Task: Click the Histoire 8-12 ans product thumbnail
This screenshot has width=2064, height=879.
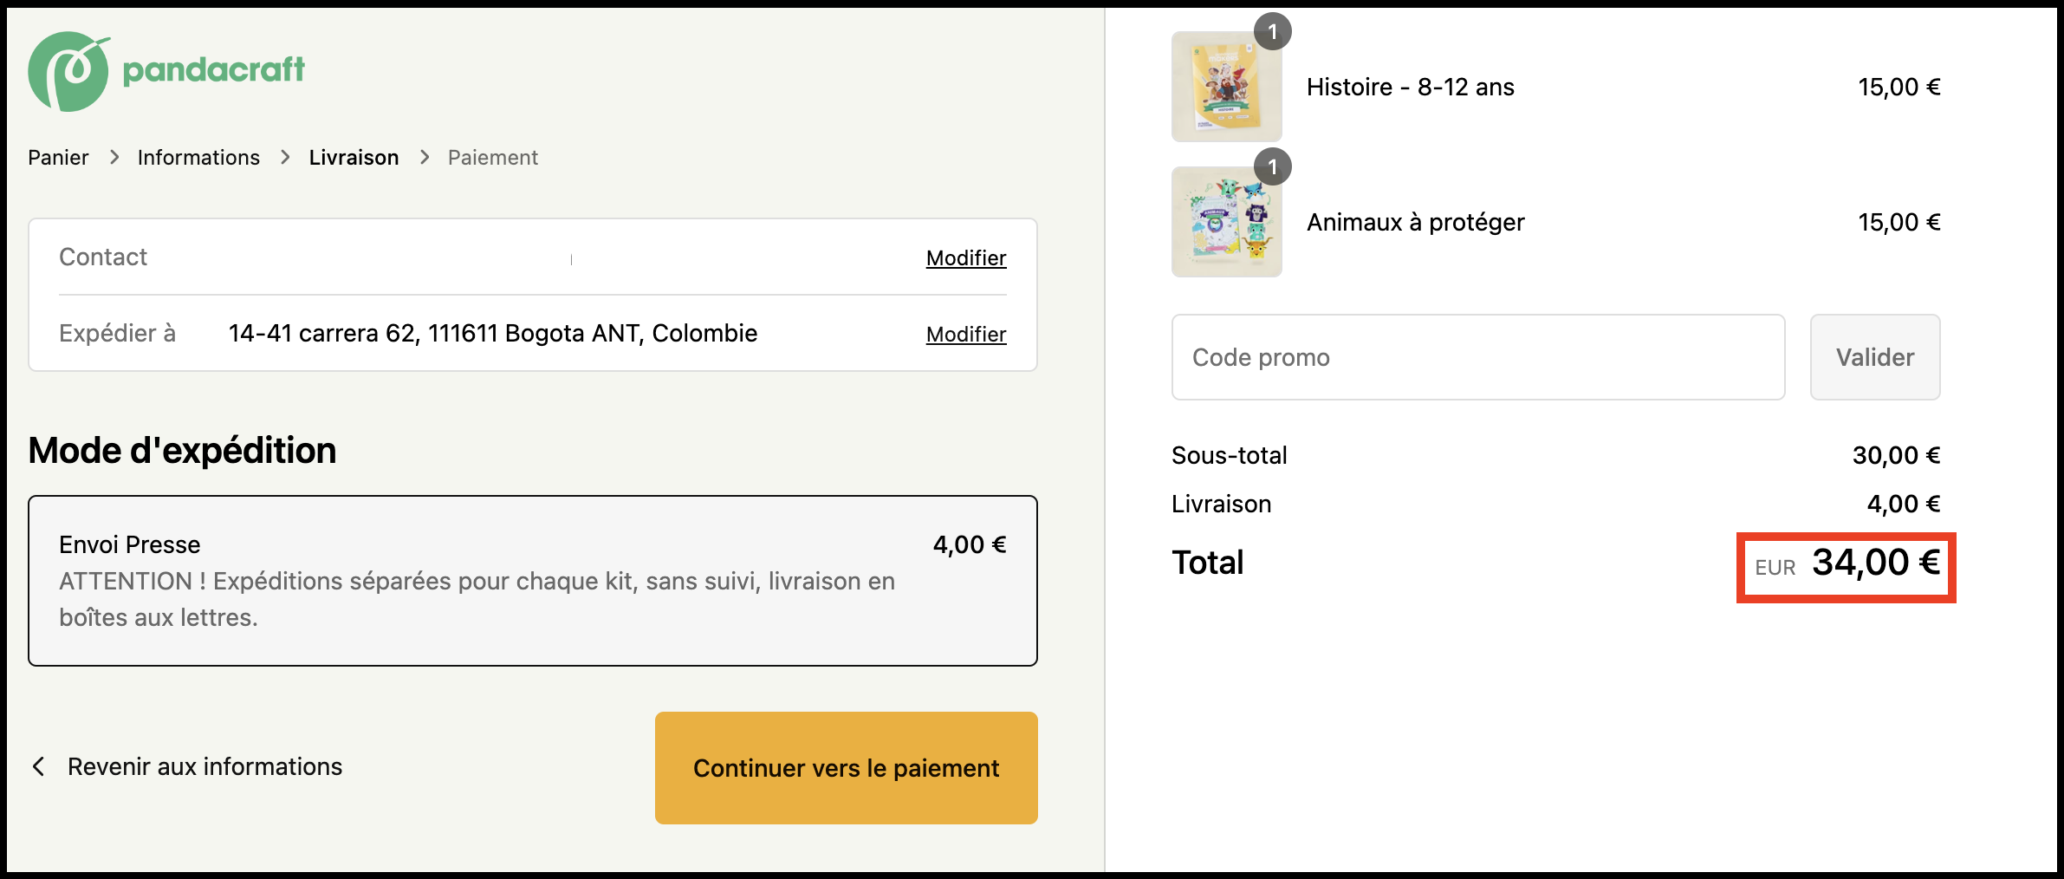Action: pyautogui.click(x=1227, y=87)
